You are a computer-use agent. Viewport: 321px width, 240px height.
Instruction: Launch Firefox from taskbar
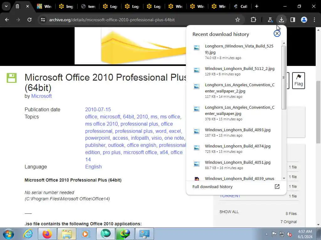pyautogui.click(x=47, y=234)
